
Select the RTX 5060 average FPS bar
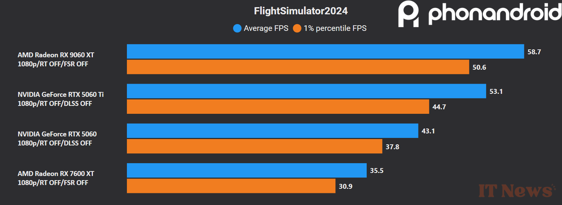[x=272, y=131]
